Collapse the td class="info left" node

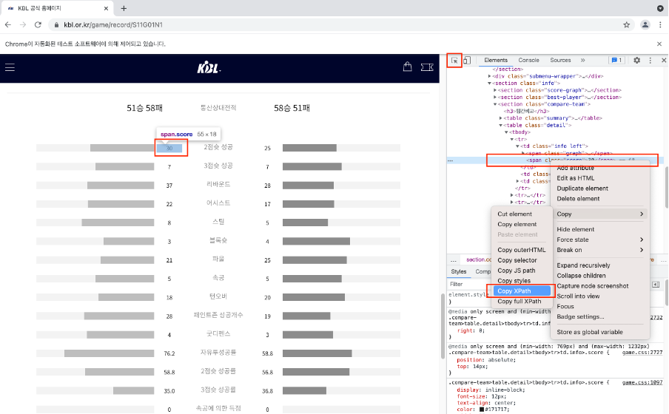[517, 146]
